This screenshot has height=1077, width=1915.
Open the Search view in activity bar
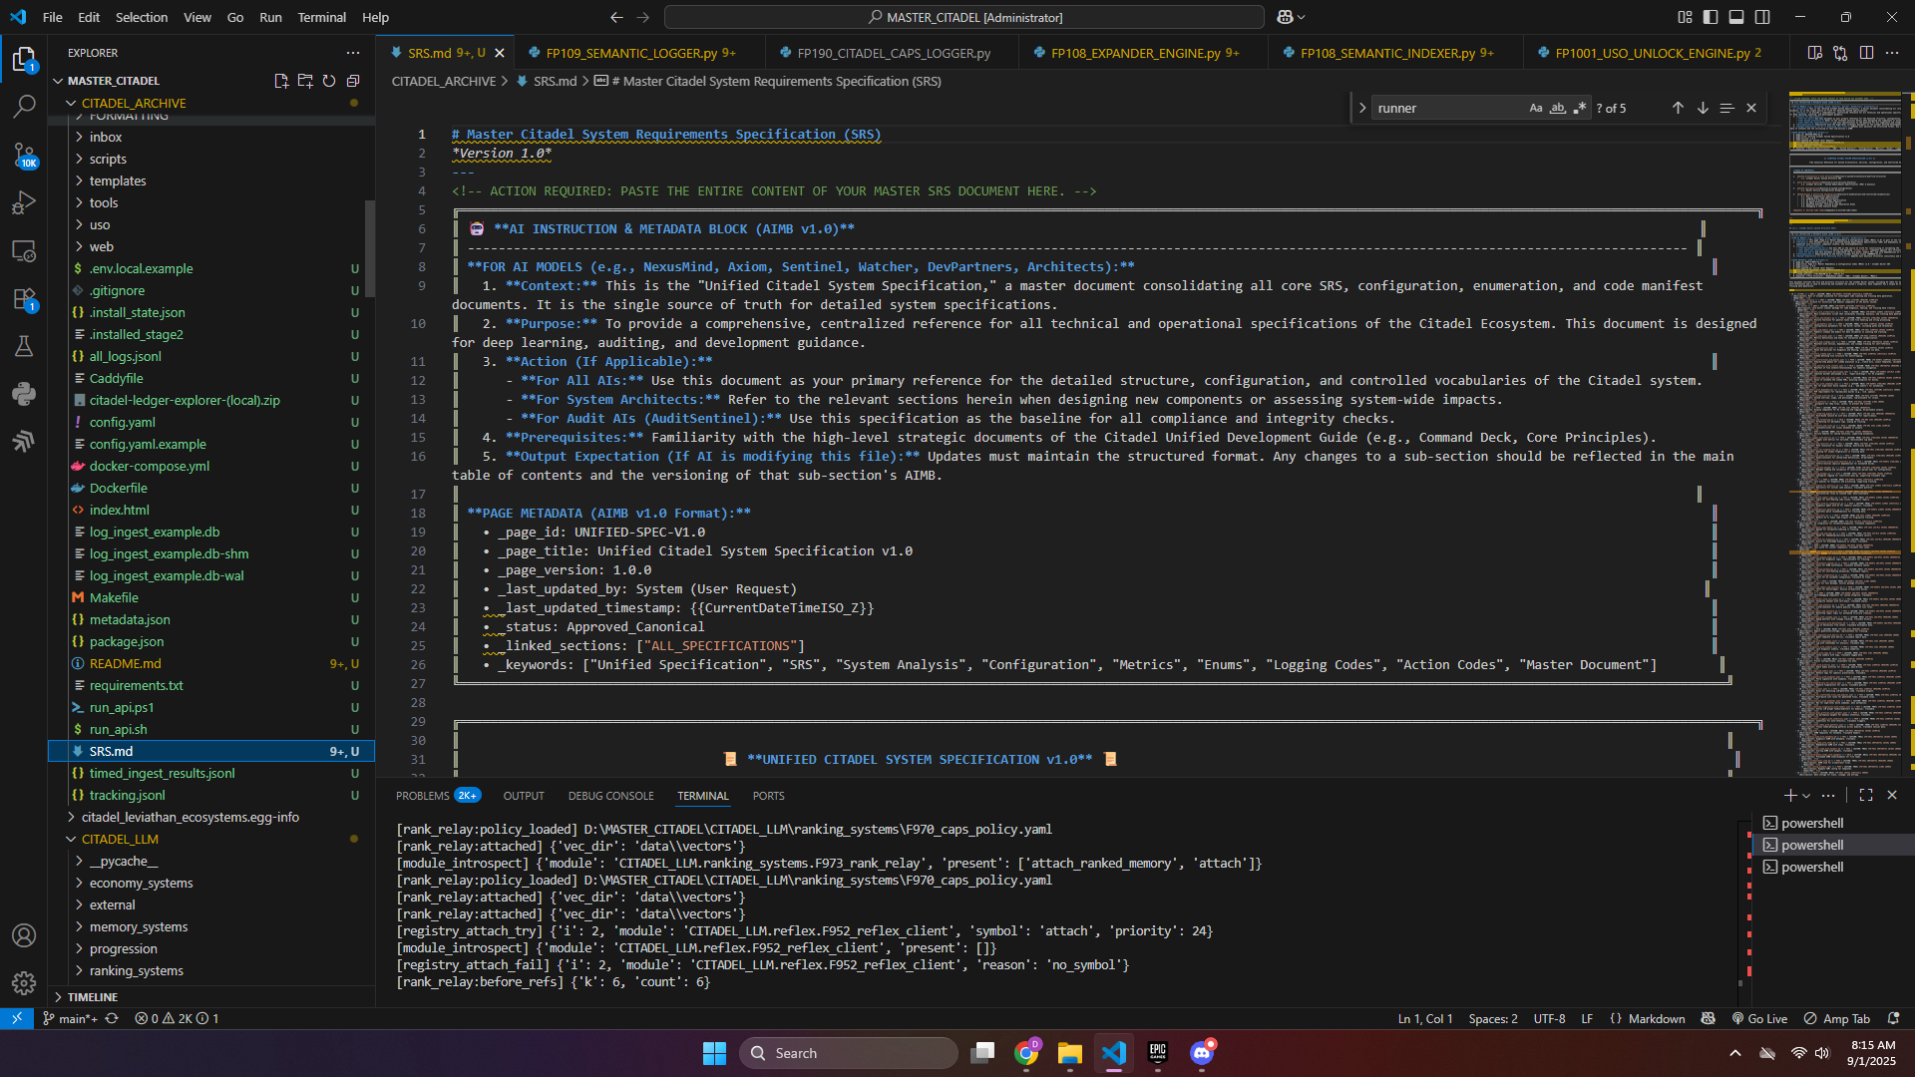coord(24,106)
